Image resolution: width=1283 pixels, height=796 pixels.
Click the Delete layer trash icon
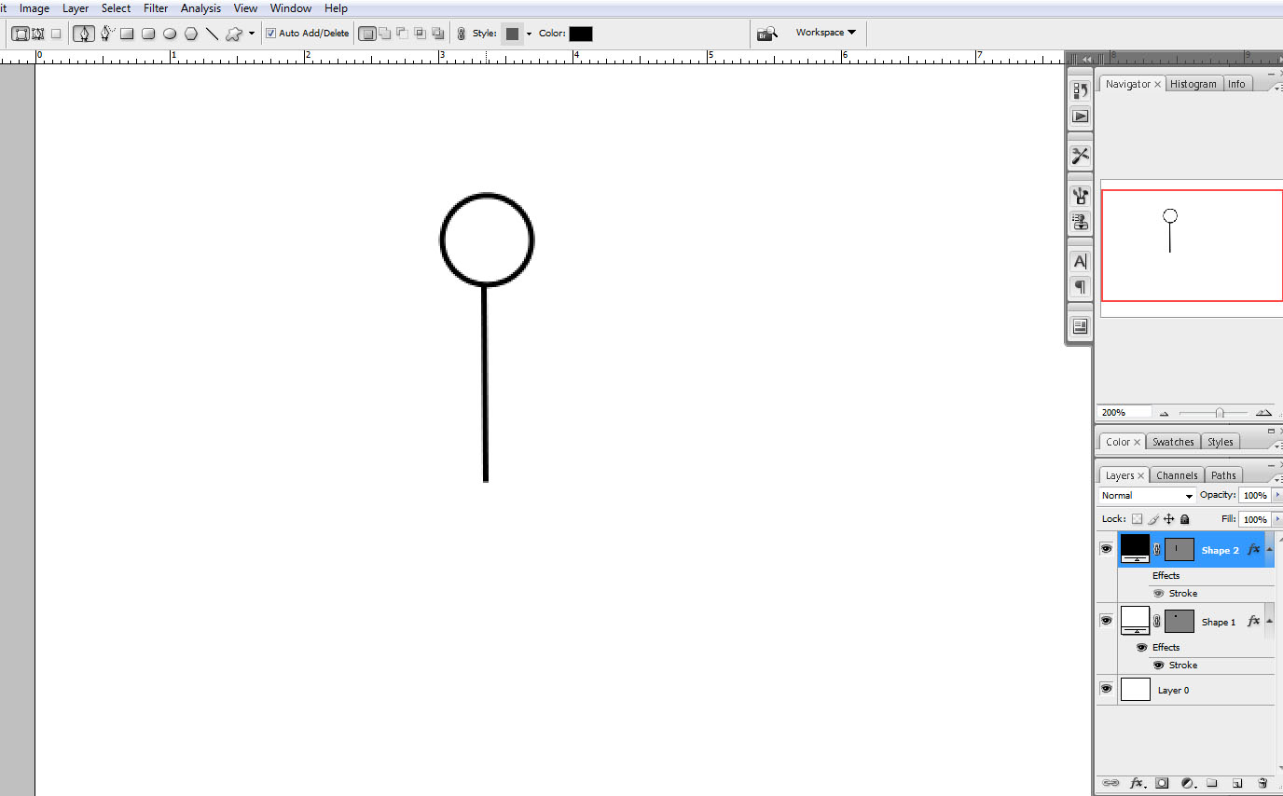(1262, 783)
